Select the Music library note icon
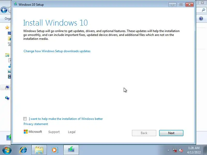 click(10, 66)
